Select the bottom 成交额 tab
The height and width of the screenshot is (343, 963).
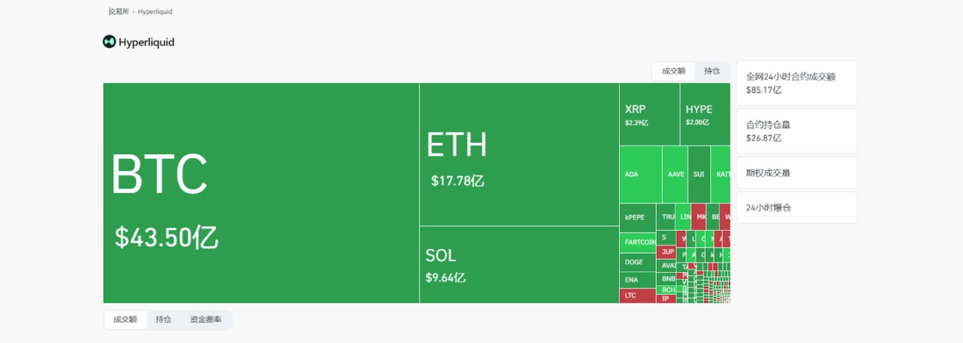click(125, 320)
